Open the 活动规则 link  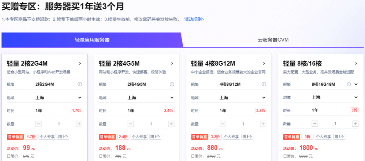194,19
